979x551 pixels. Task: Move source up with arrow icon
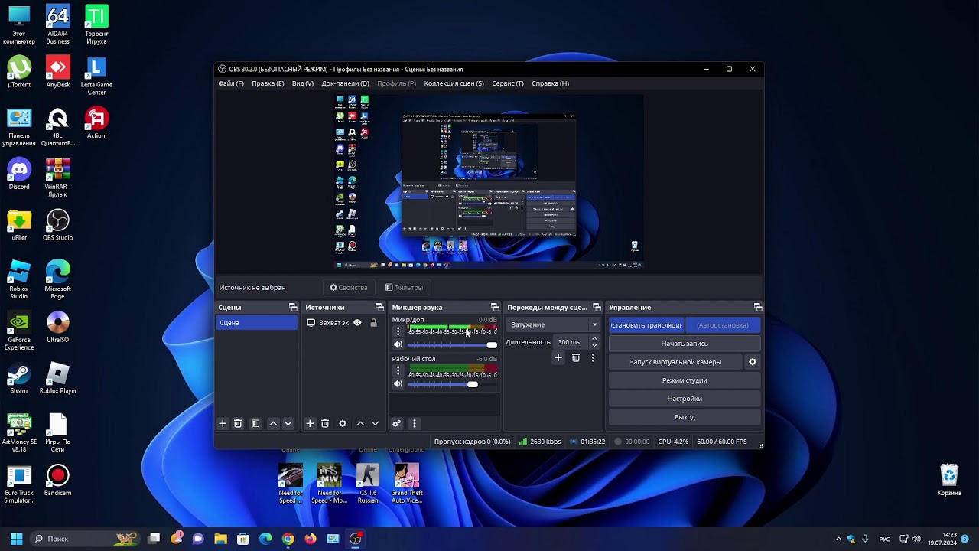point(360,423)
